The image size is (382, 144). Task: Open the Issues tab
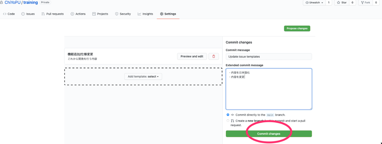(28, 14)
